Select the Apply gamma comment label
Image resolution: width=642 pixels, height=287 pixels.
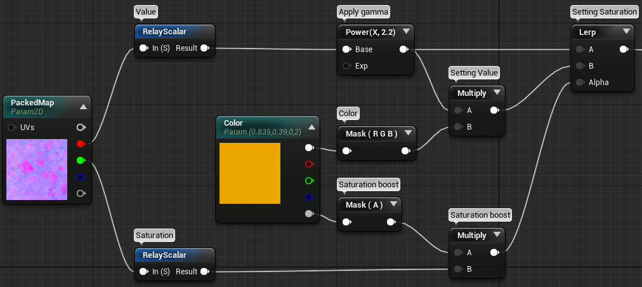(x=364, y=12)
